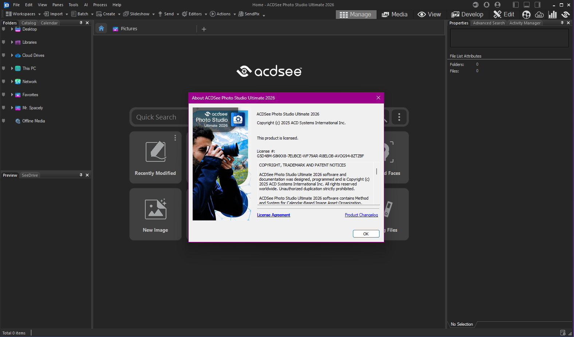This screenshot has height=337, width=574.
Task: Open the AI menu
Action: click(86, 5)
